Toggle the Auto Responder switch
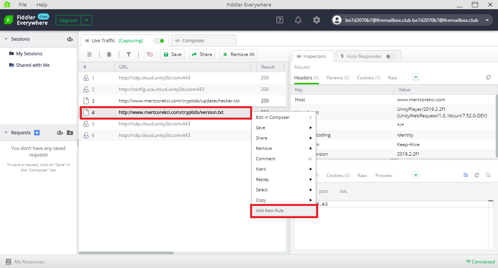The width and height of the screenshot is (498, 268). pyautogui.click(x=391, y=56)
